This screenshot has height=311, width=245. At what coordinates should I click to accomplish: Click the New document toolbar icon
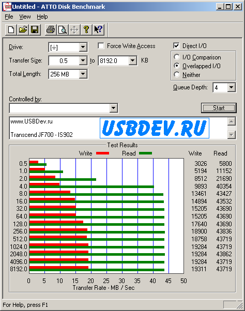pos(11,30)
